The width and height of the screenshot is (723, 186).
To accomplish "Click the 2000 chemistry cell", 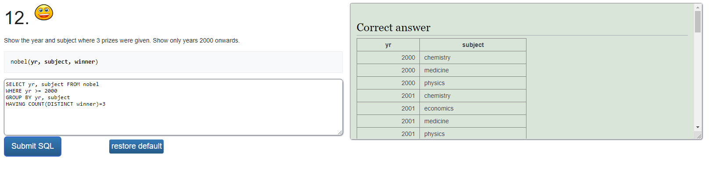I will point(473,57).
